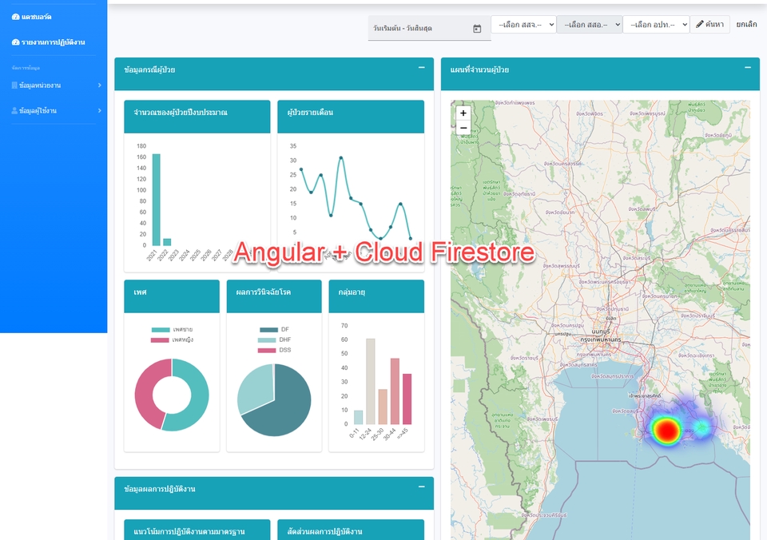This screenshot has height=540, width=767.
Task: Click the 30-44 age group bar
Action: point(395,391)
